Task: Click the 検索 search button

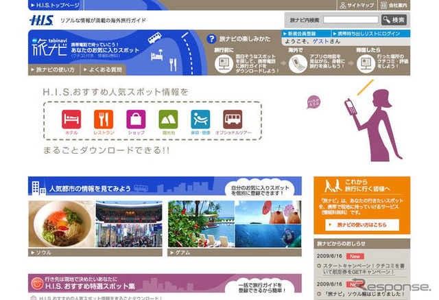Action: 394,20
